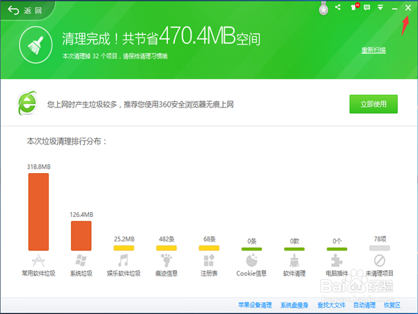418x314 pixels.
Task: Click the 电脑插件 puzzle piece icon
Action: click(x=336, y=260)
